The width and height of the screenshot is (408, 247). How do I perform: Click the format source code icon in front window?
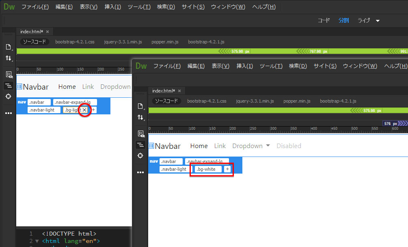pyautogui.click(x=140, y=145)
